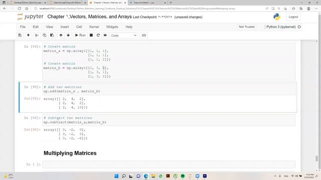Move selected cell down with the arrow icon
The width and height of the screenshot is (321, 180).
(68, 35)
